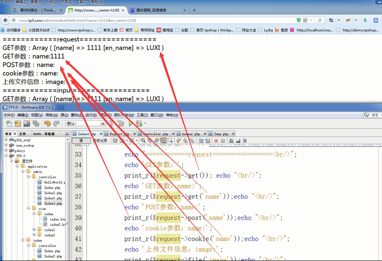
Task: Click the search magnifier in NetBeans top right
Action: 366,115
